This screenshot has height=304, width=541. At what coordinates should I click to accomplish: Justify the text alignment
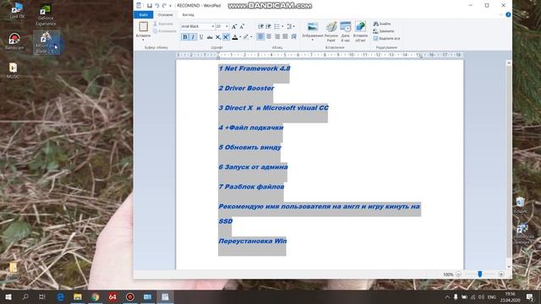tap(286, 36)
